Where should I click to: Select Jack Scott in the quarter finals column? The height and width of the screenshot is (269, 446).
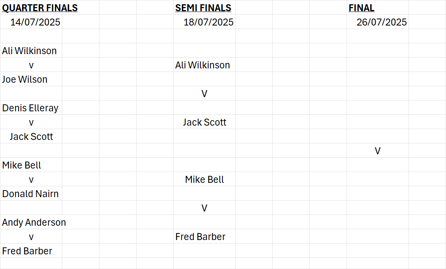point(31,137)
